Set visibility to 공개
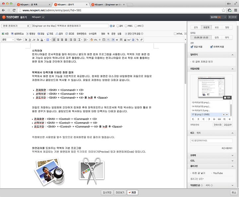Viewport: 239px width, 197px height. [196, 27]
